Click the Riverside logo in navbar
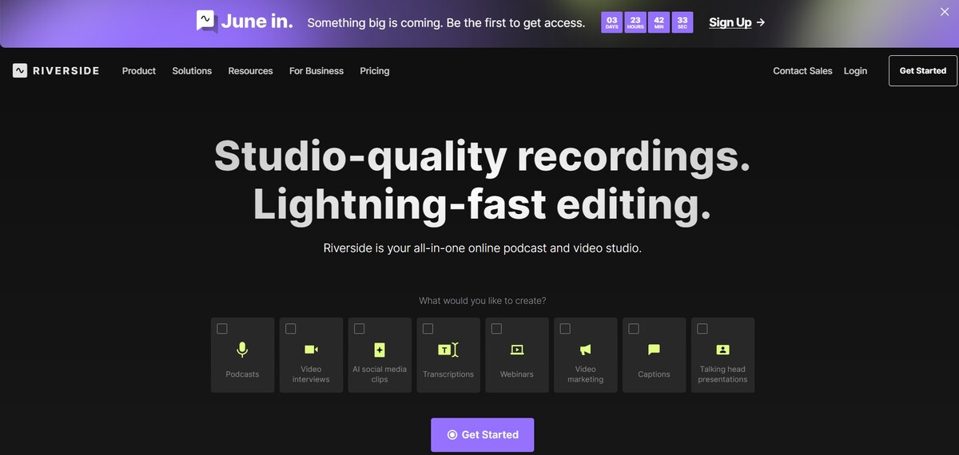 (x=56, y=71)
